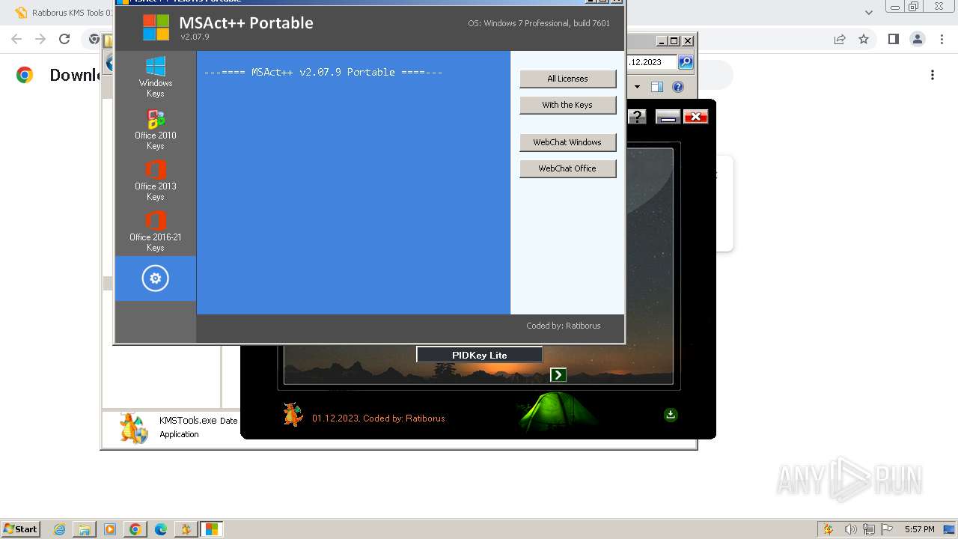Click the blue help icon in Explorer

(x=678, y=87)
